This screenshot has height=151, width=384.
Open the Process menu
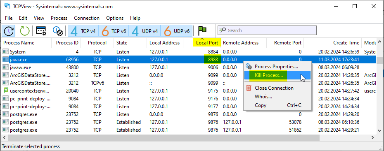59,18
